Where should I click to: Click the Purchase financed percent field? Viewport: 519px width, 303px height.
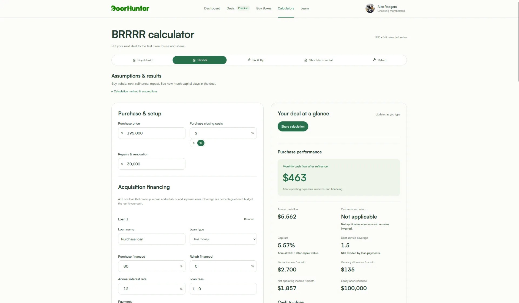coord(152,266)
